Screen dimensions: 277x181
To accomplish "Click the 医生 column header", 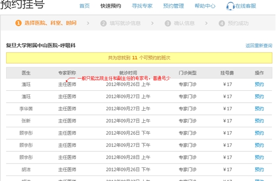I will tap(26, 73).
